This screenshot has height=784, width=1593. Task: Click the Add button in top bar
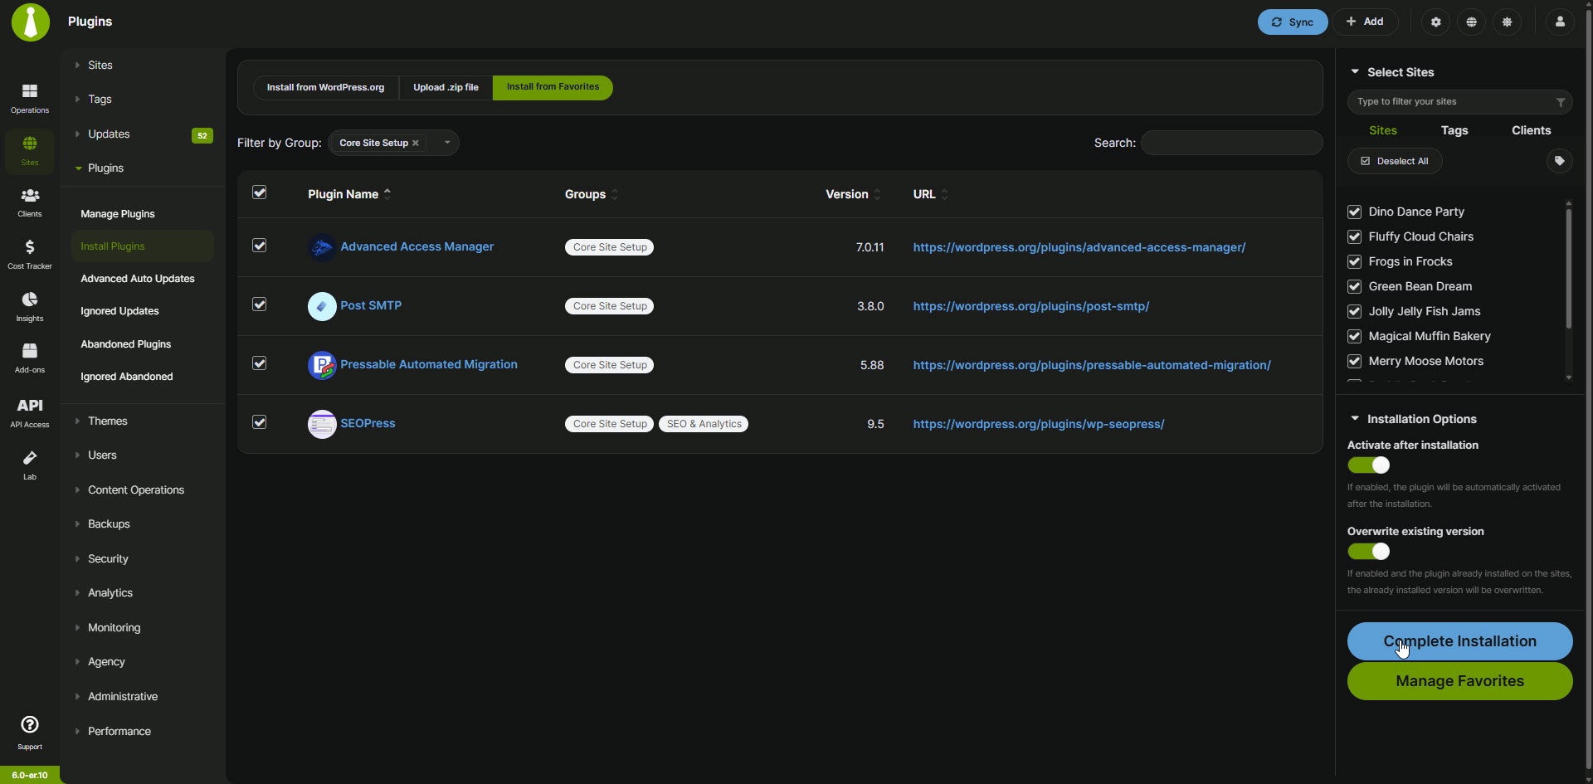point(1365,22)
